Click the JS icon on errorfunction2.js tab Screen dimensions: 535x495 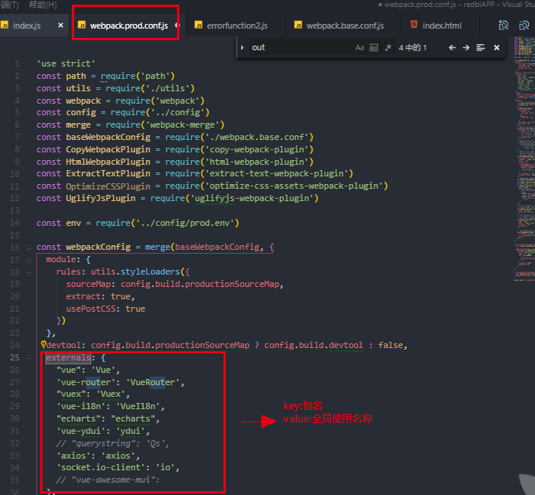pyautogui.click(x=199, y=25)
